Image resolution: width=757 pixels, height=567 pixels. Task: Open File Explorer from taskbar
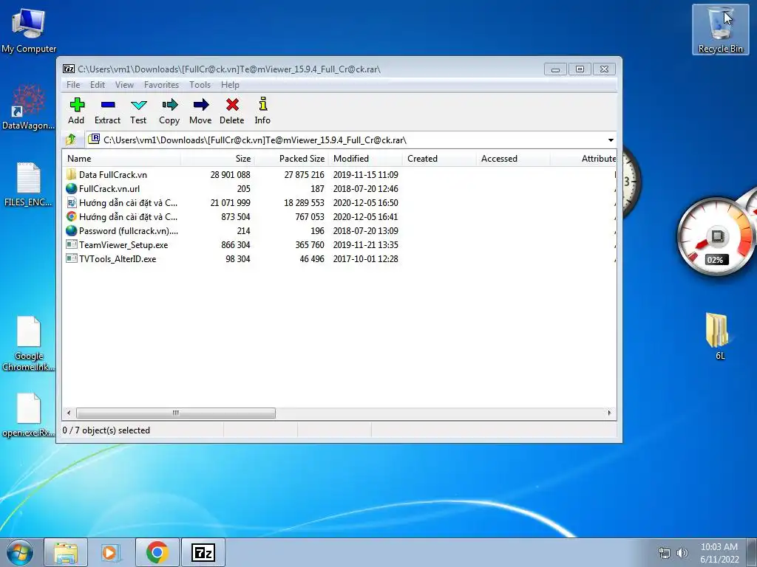66,552
